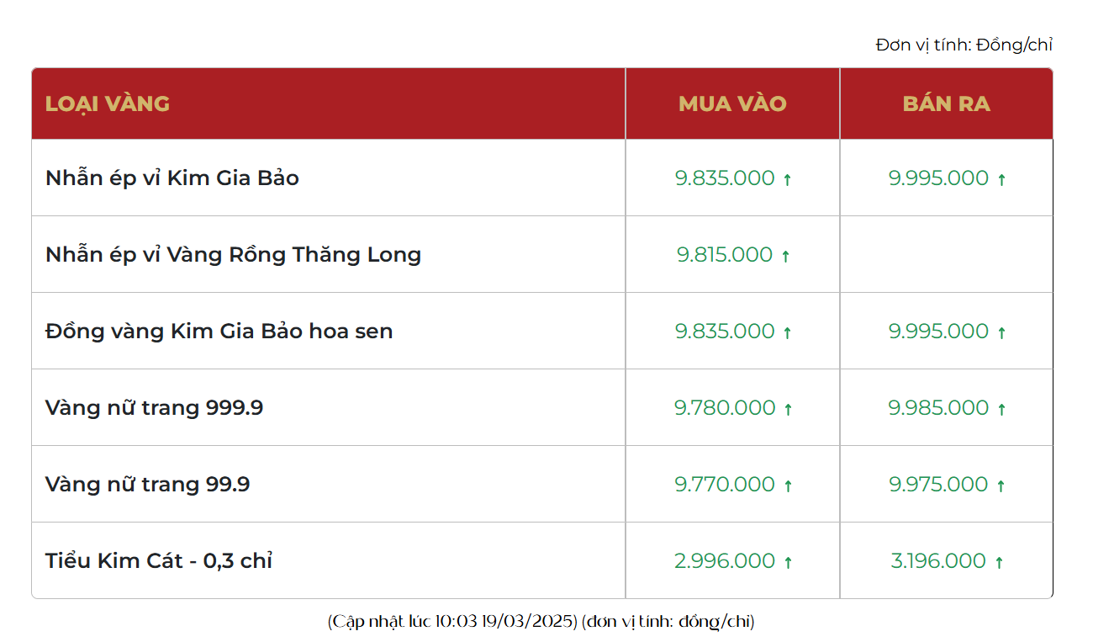1093x642 pixels.
Task: Click up arrow beside Tiểu Kim Cát sell price
Action: [999, 562]
